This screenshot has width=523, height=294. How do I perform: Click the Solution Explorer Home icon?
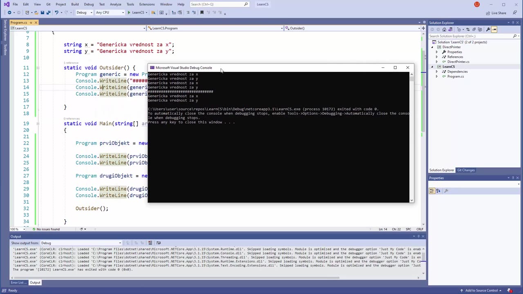(x=444, y=29)
